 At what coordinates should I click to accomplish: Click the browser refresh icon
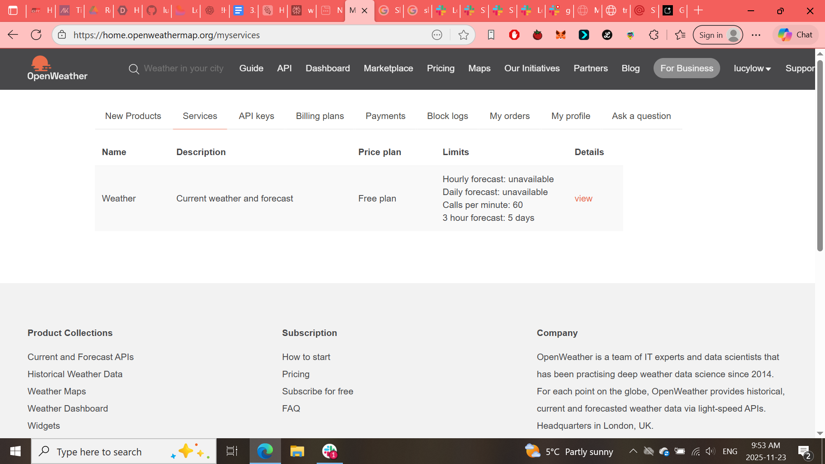click(36, 35)
